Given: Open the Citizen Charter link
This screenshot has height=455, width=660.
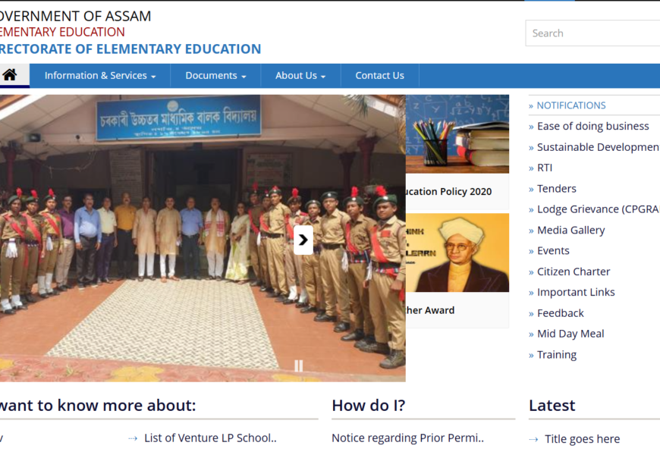Looking at the screenshot, I should 573,271.
